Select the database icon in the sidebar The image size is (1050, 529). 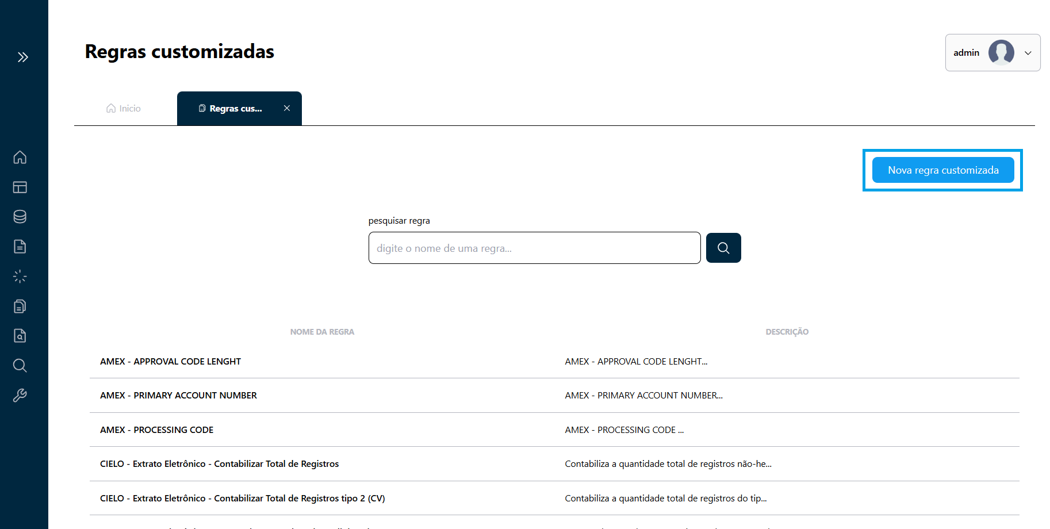(20, 217)
